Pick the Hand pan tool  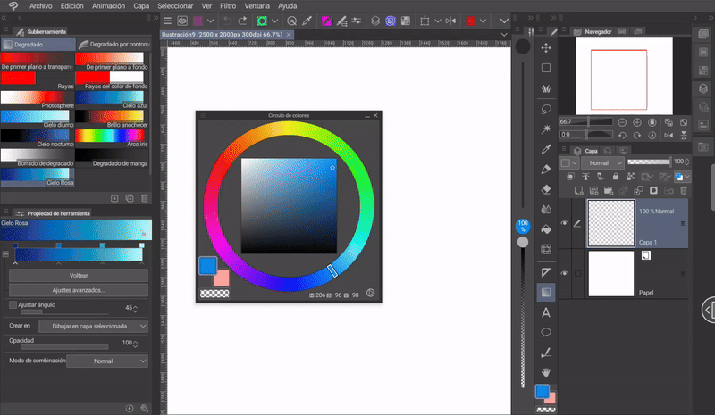[546, 372]
